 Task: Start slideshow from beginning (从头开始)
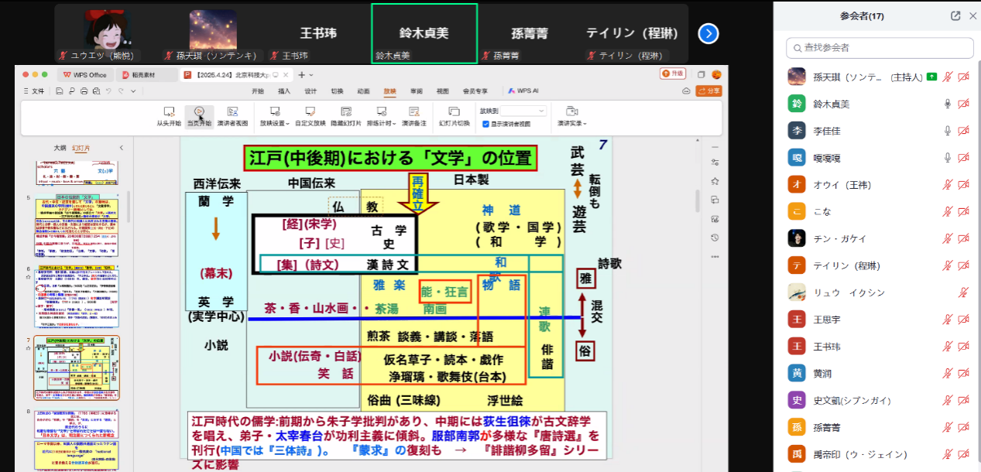(168, 117)
